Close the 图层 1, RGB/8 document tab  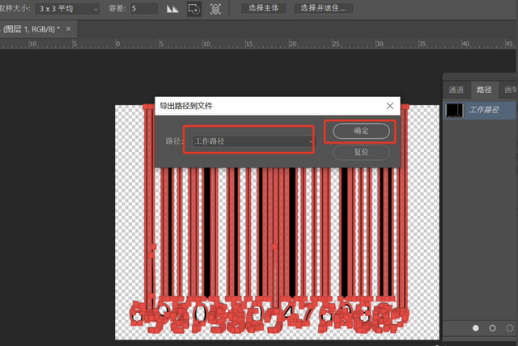(x=68, y=29)
